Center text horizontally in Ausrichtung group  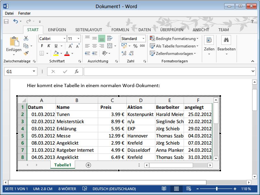(95, 46)
